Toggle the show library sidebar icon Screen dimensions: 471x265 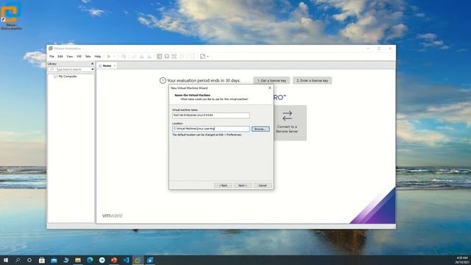tap(160, 57)
